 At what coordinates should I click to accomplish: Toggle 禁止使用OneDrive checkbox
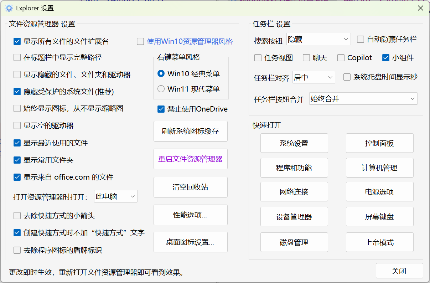point(161,109)
